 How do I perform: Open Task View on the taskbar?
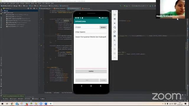[7, 104]
